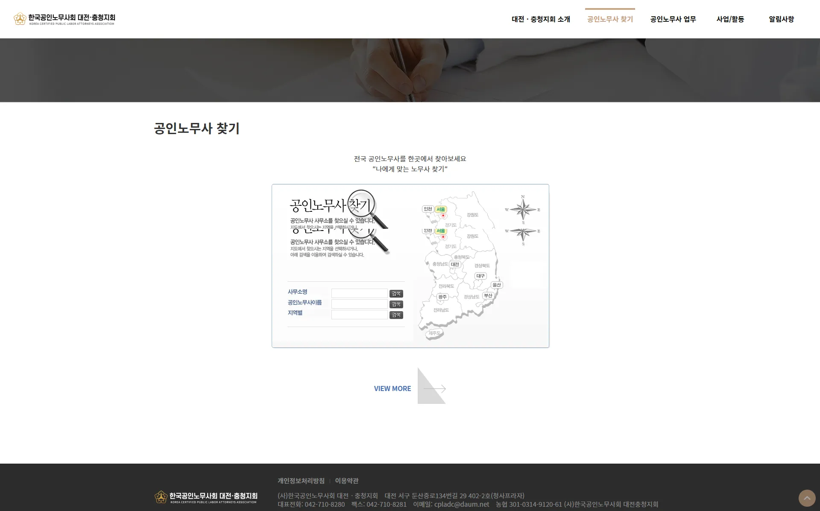Click 전라북도 region on the map
Image resolution: width=820 pixels, height=511 pixels.
click(x=446, y=286)
